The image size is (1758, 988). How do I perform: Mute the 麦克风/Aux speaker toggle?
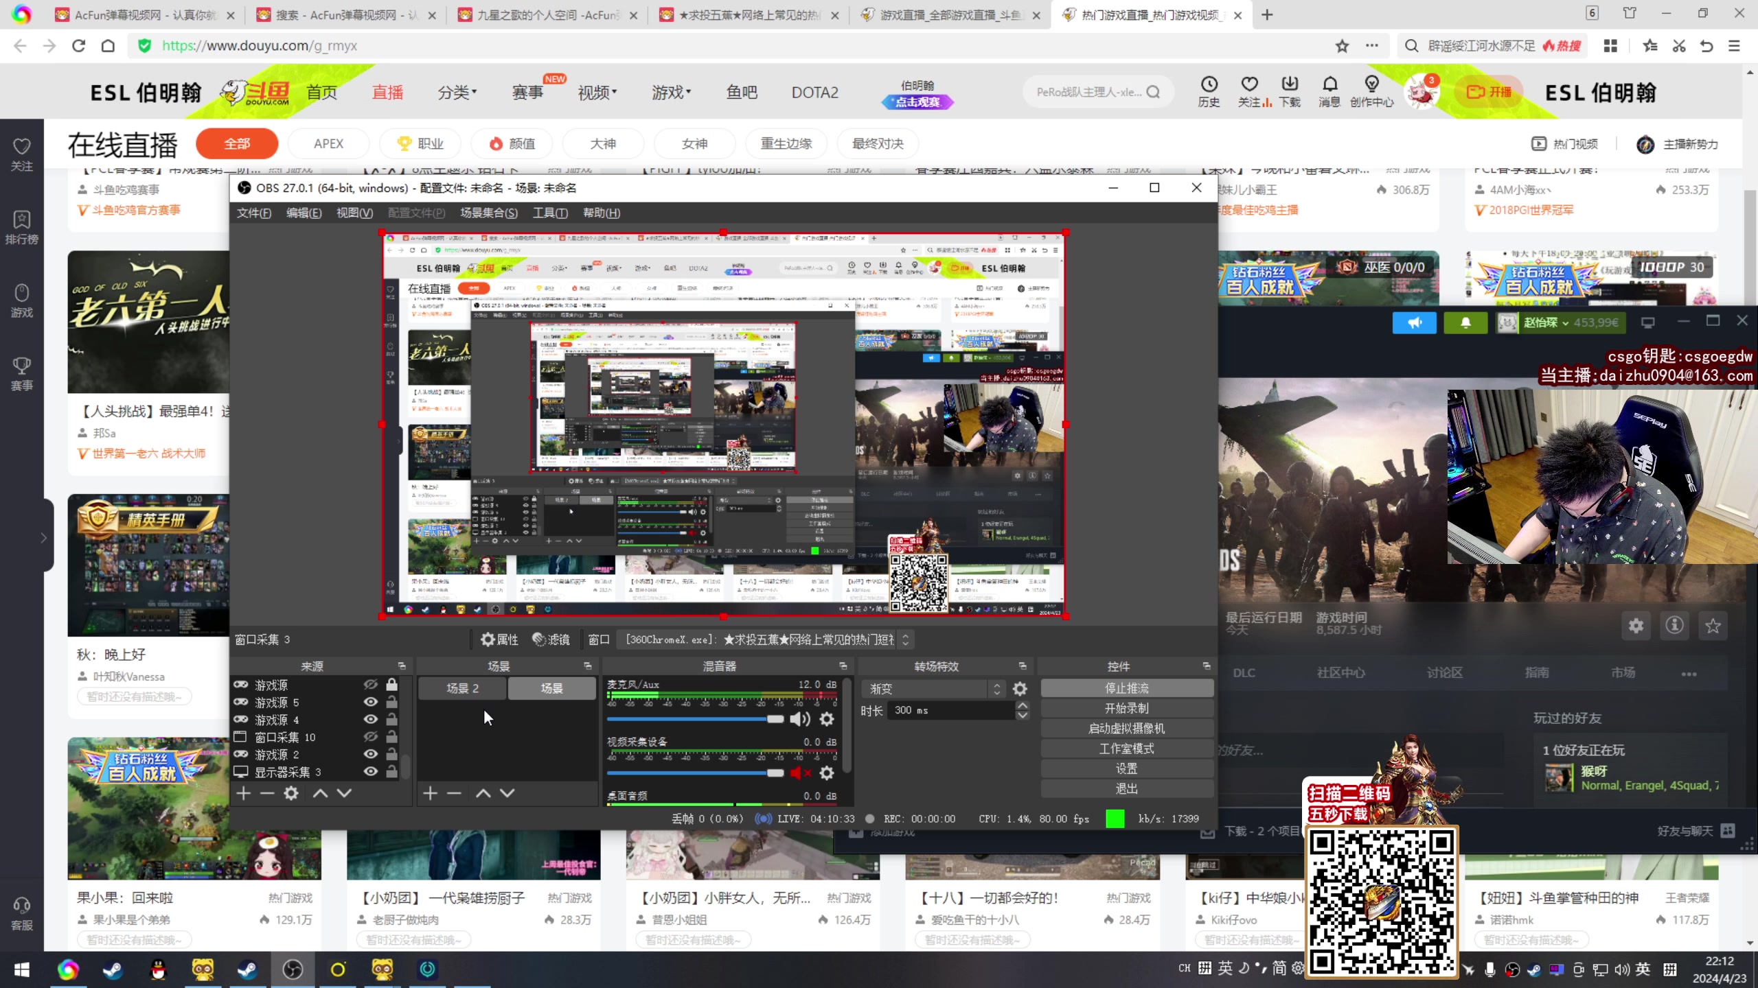pos(800,718)
